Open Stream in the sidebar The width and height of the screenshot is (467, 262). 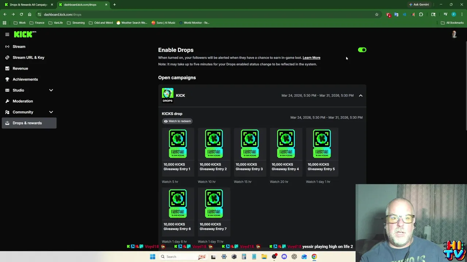tap(29, 47)
